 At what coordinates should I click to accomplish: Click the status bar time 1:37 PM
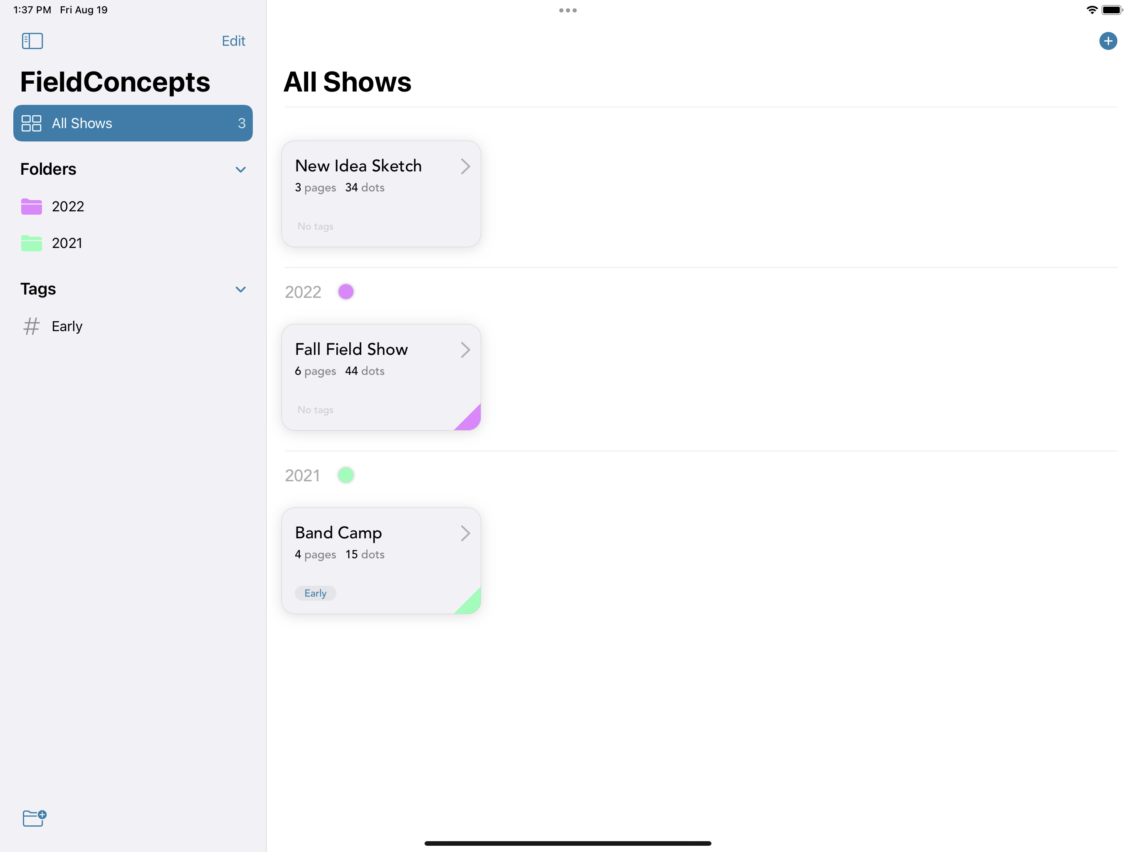point(32,10)
